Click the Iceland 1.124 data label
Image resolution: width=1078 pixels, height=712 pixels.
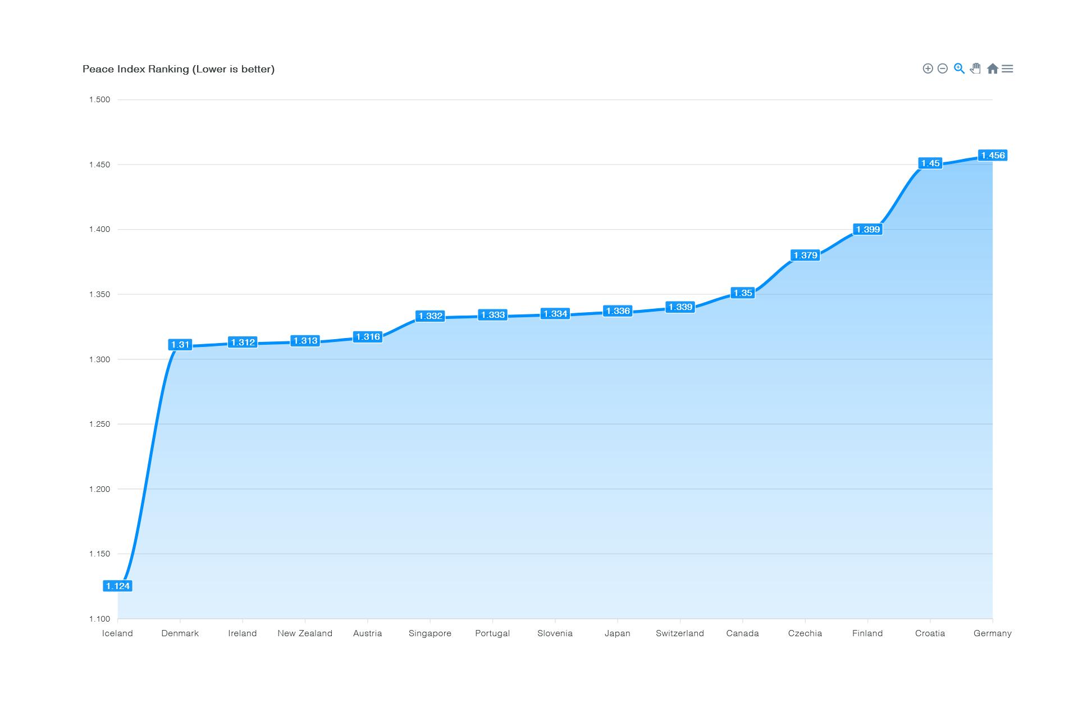tap(118, 586)
